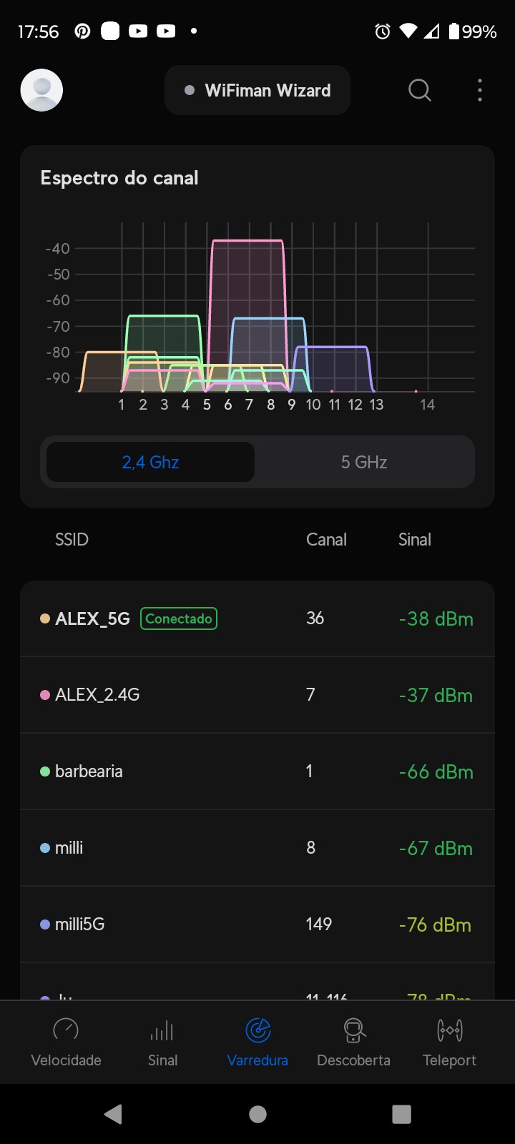Open the barbearia network details
Image resolution: width=515 pixels, height=1144 pixels.
point(257,771)
